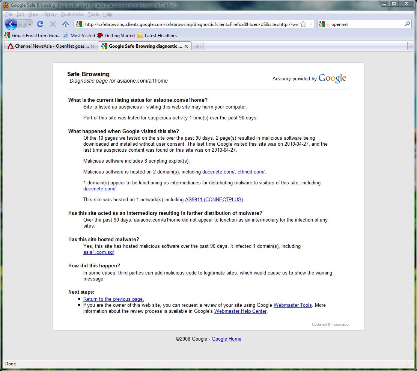Click the Firefox icon in the title bar

click(x=6, y=5)
